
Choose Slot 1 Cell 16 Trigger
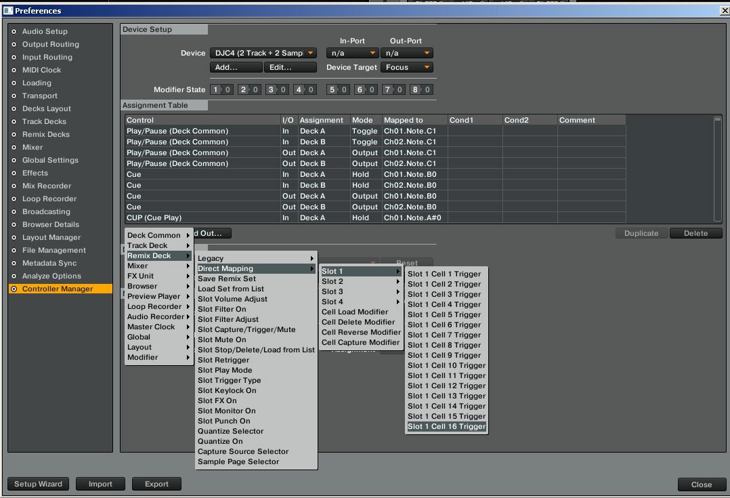coord(446,427)
